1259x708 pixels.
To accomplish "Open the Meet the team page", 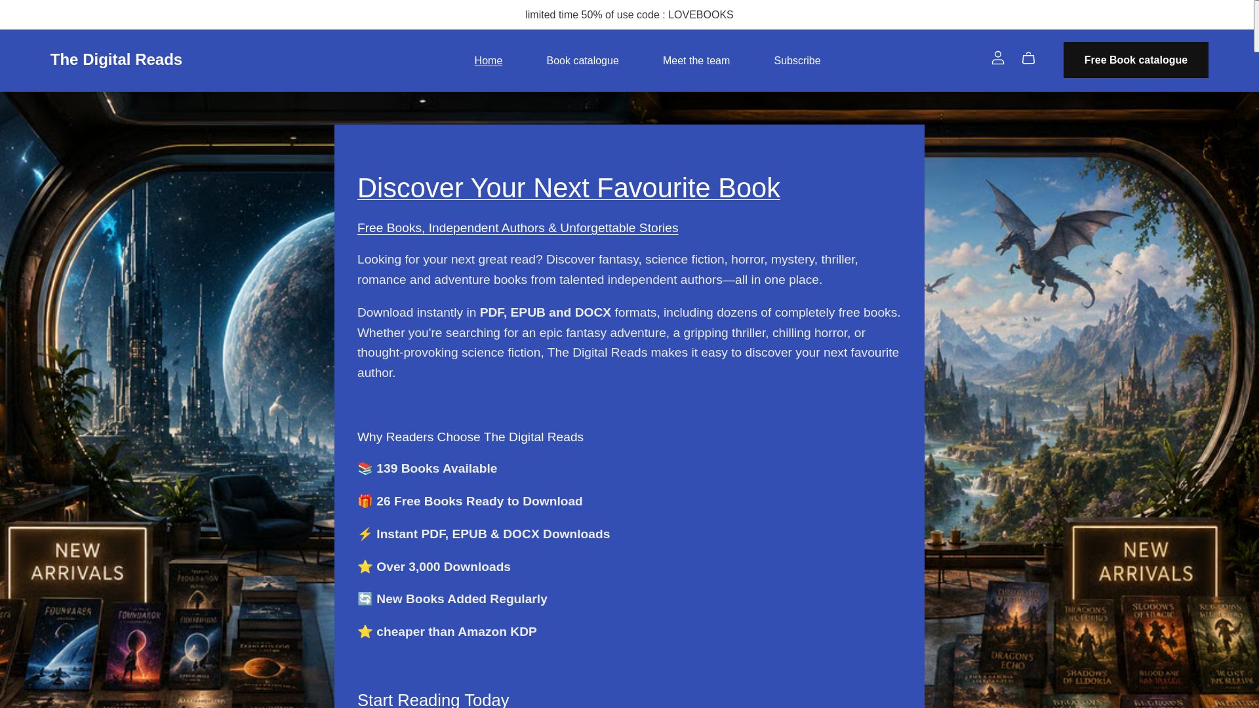I will [696, 60].
